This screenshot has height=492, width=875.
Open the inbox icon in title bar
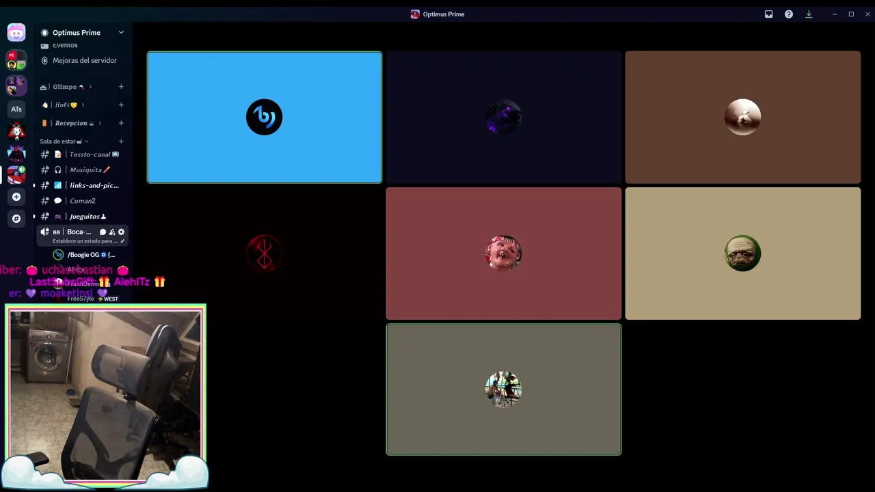769,14
